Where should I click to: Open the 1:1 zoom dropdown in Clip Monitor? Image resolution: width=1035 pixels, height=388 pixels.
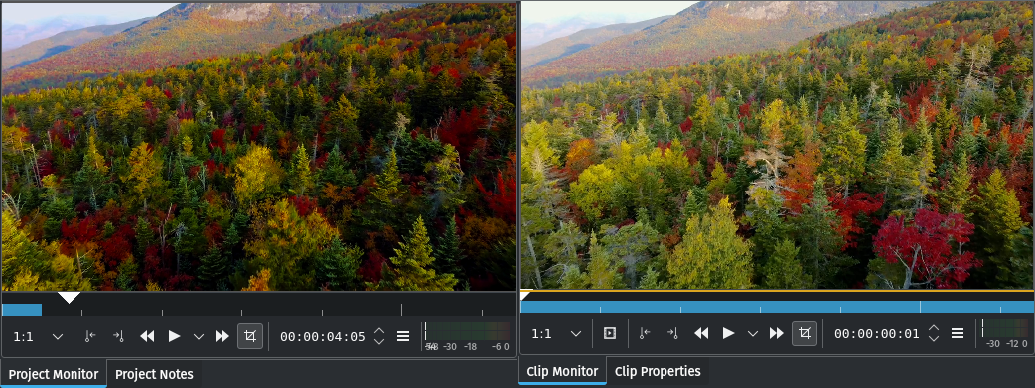click(557, 333)
